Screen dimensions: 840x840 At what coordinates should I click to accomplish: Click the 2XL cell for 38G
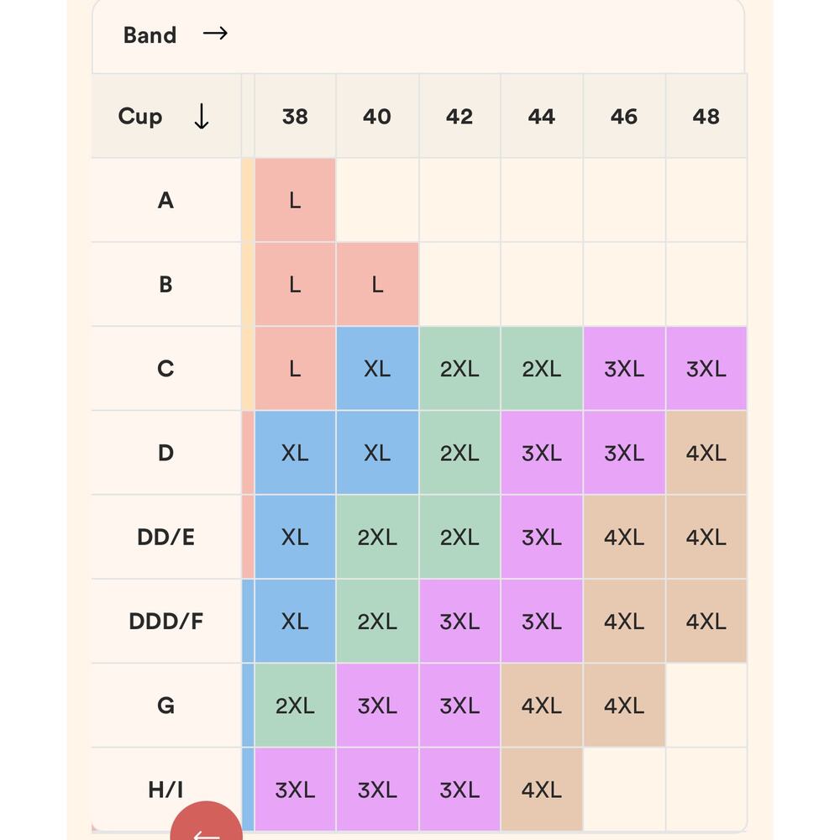click(x=295, y=705)
